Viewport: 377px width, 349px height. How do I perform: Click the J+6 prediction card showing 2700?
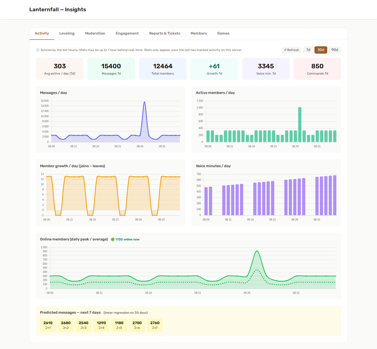pos(137,325)
